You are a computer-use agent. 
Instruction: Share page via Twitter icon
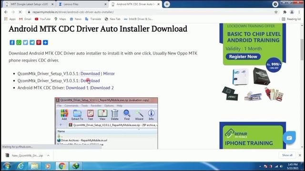point(25,42)
